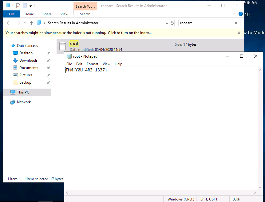265x202 pixels.
Task: Open the Explorer File tab
Action: click(12, 14)
